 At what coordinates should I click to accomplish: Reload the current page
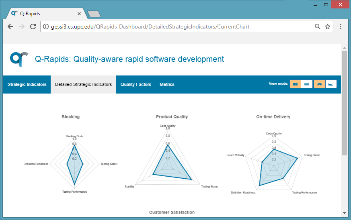pyautogui.click(x=33, y=26)
